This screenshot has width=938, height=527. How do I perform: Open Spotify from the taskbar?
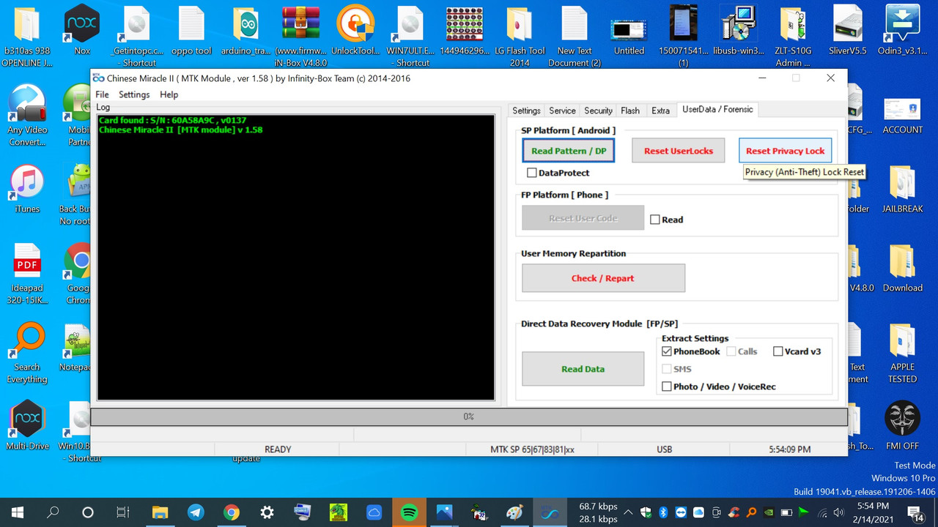(x=410, y=512)
